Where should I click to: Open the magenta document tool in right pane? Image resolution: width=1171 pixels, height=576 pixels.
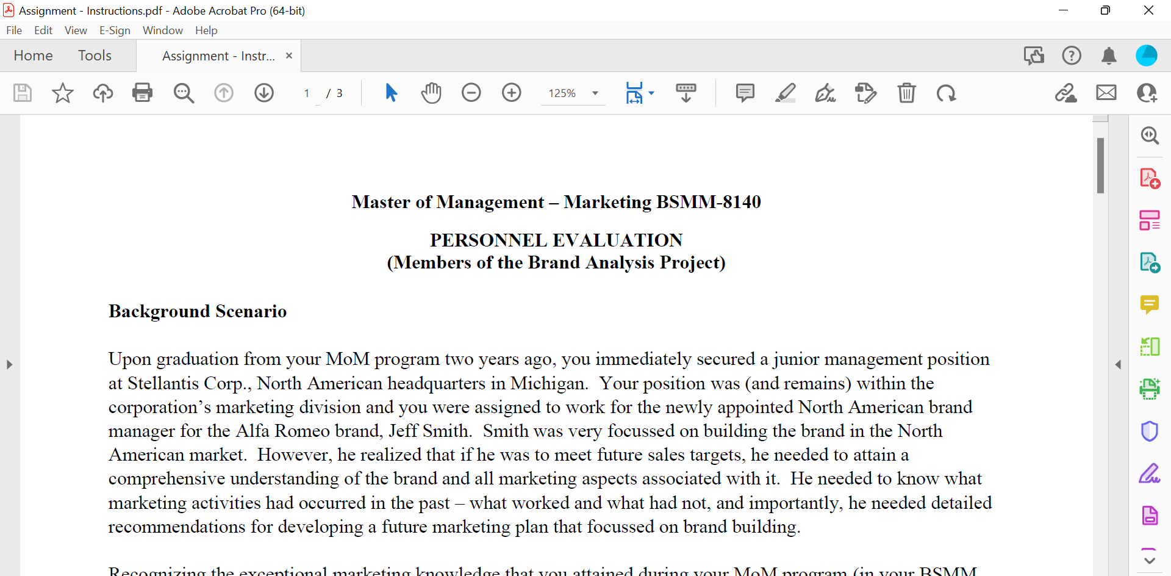click(1150, 516)
